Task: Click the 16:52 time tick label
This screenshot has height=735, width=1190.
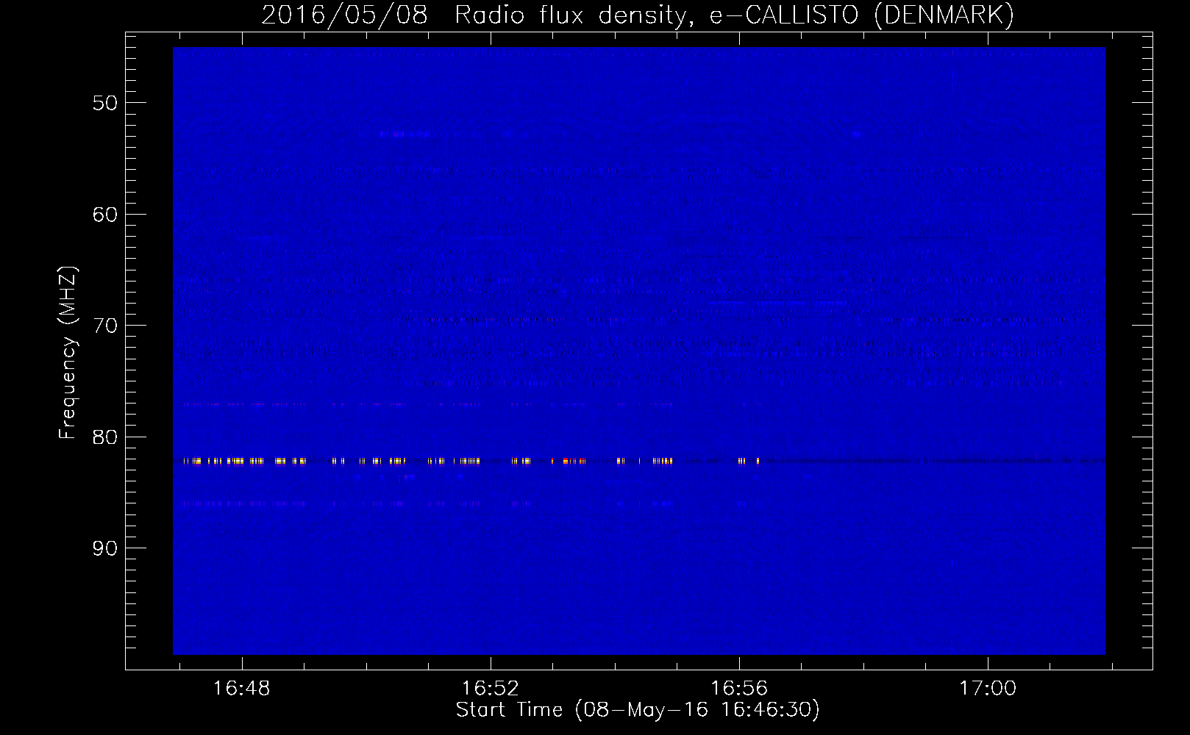Action: tap(490, 688)
